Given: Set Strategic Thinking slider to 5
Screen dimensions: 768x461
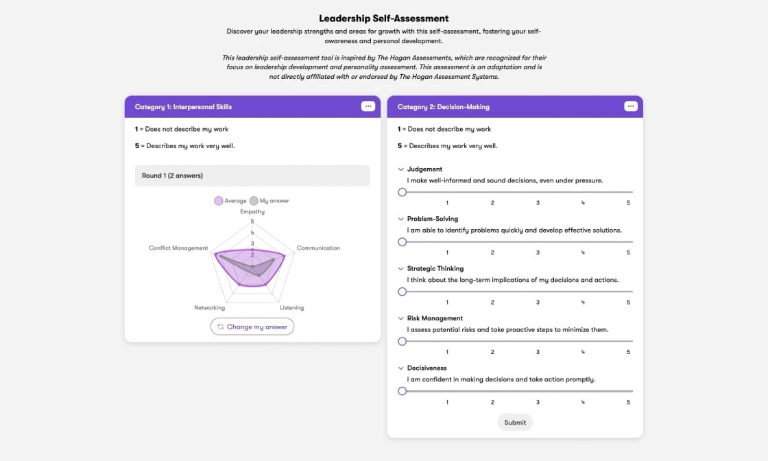Looking at the screenshot, I should tap(628, 292).
